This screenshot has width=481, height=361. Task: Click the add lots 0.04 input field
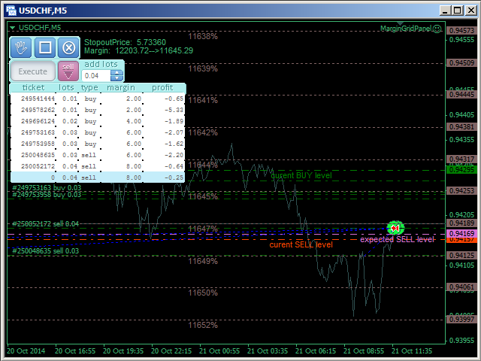pos(96,75)
